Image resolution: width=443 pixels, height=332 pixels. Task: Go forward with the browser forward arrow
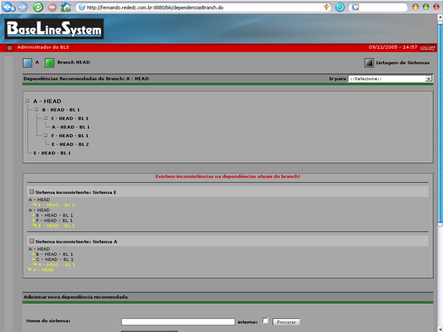point(23,7)
